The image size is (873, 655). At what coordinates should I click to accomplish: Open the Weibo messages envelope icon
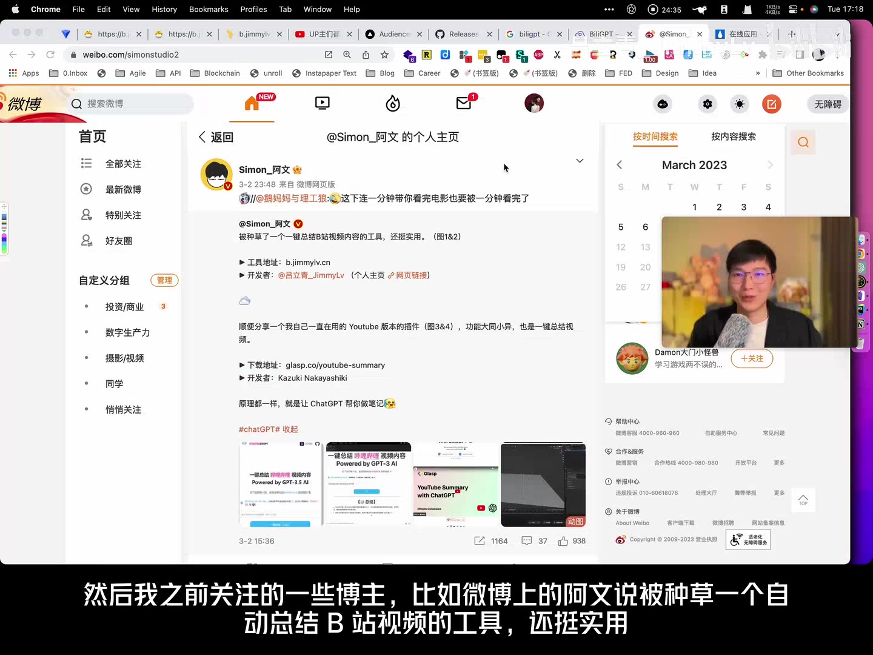pos(464,103)
